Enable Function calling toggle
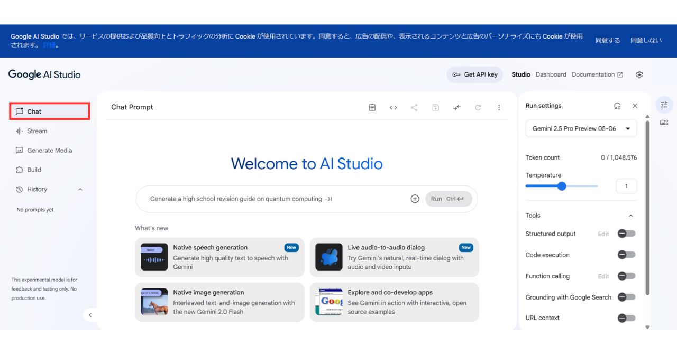Image resolution: width=677 pixels, height=354 pixels. pyautogui.click(x=626, y=276)
